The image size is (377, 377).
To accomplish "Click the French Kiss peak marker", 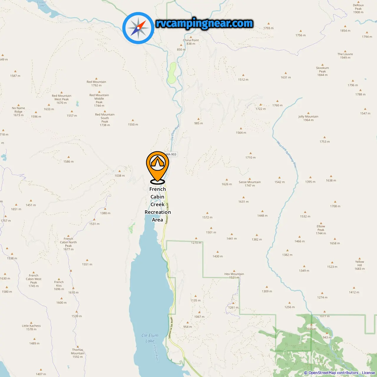I will click(x=59, y=279).
